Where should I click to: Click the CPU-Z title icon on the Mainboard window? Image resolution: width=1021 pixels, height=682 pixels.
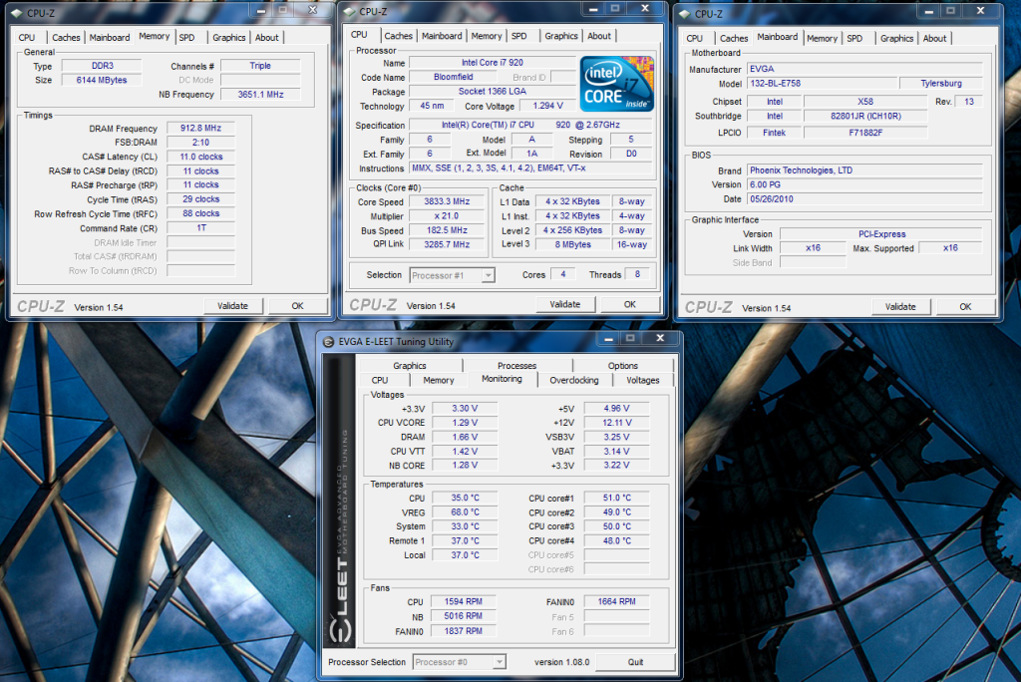click(x=686, y=13)
